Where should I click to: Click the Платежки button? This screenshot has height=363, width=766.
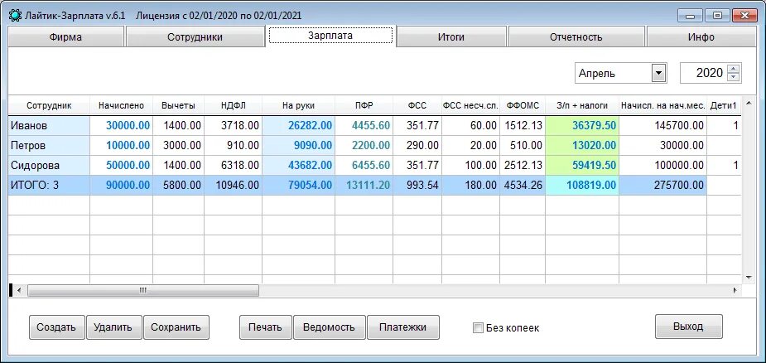(x=403, y=327)
